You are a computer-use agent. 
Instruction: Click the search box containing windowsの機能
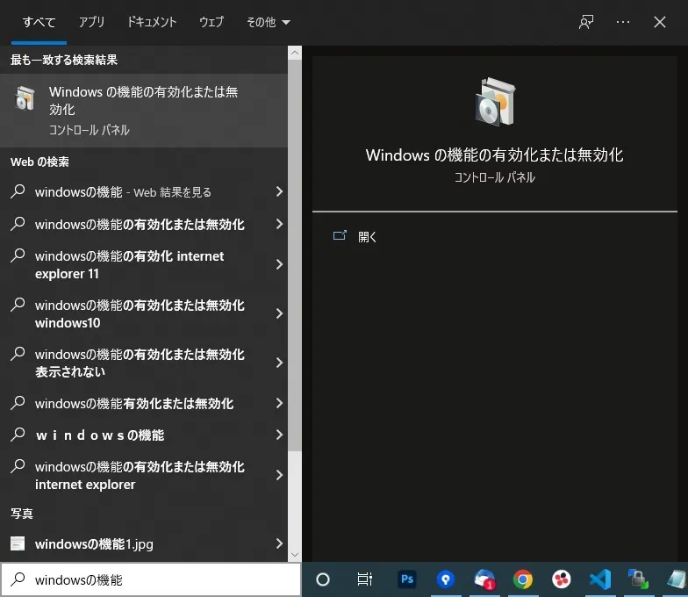[151, 579]
